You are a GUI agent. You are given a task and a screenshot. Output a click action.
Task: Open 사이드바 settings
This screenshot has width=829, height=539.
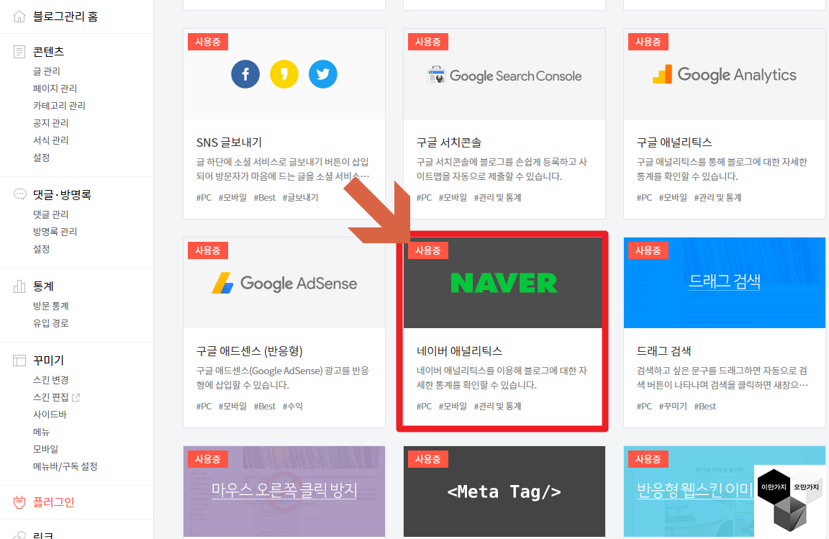coord(50,415)
